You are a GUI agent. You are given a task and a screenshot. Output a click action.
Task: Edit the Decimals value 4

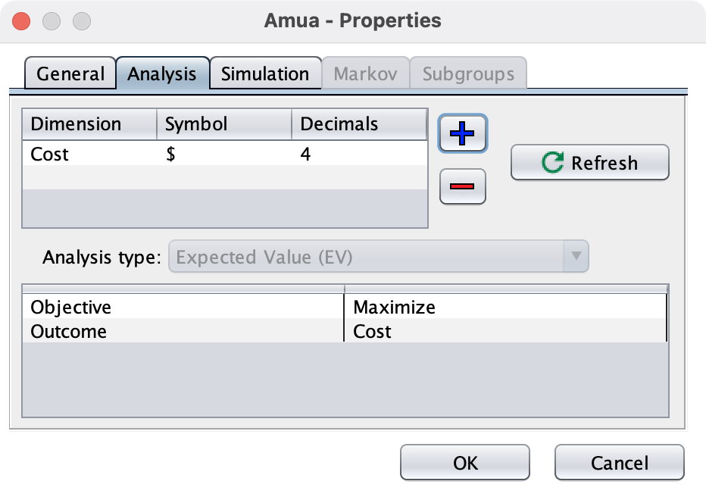click(358, 155)
